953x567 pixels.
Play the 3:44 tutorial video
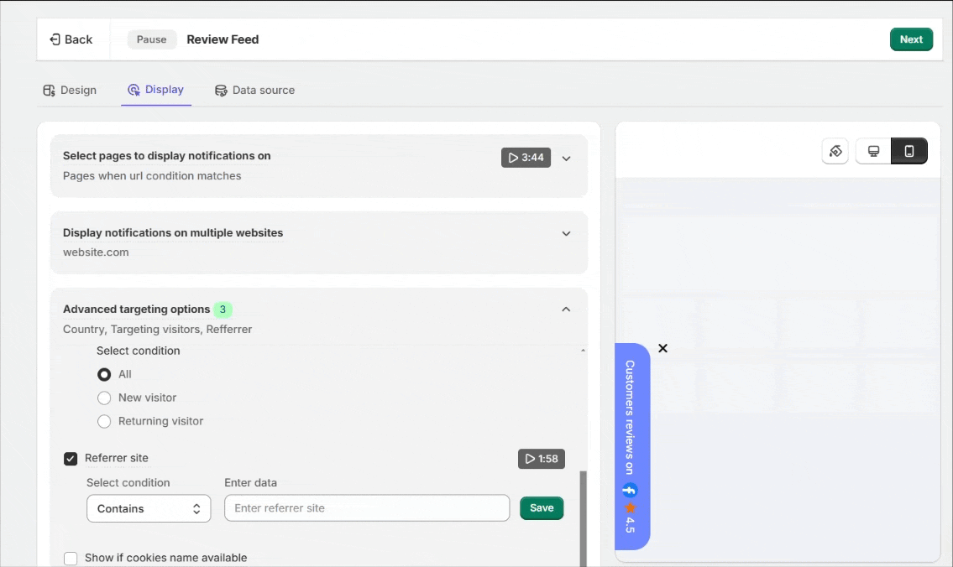(526, 158)
